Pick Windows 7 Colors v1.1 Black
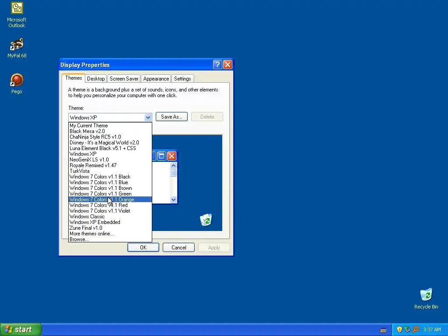The height and width of the screenshot is (336, 448). [110, 177]
